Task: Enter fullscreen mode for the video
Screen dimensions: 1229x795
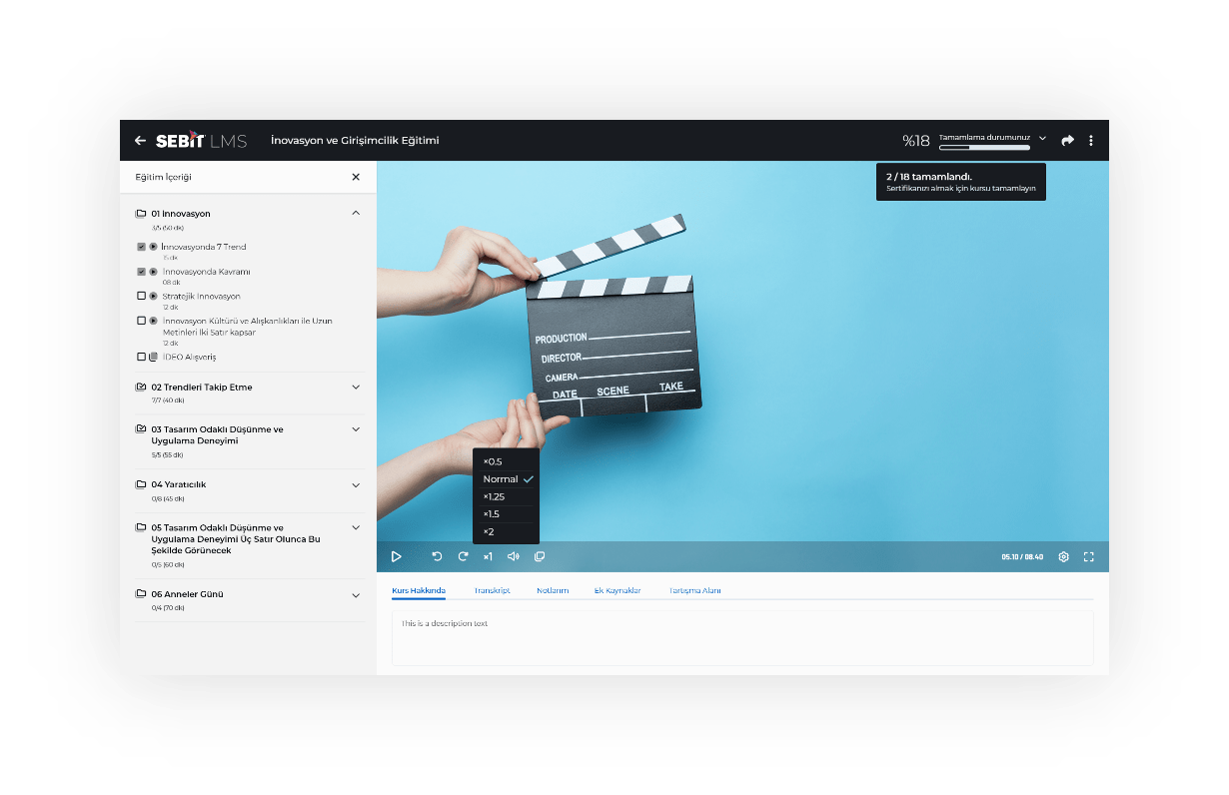Action: coord(1089,556)
